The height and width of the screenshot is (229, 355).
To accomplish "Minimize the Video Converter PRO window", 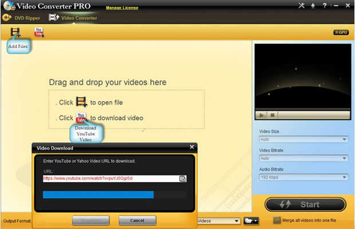I will point(336,6).
